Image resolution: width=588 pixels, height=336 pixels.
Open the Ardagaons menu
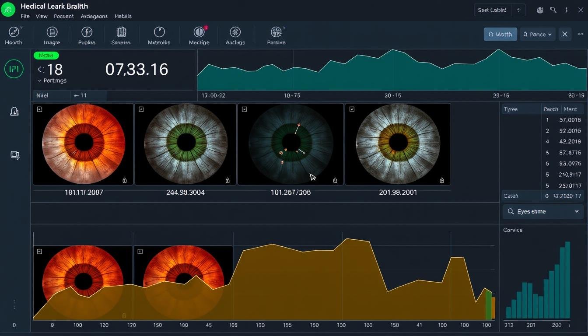[x=94, y=16]
